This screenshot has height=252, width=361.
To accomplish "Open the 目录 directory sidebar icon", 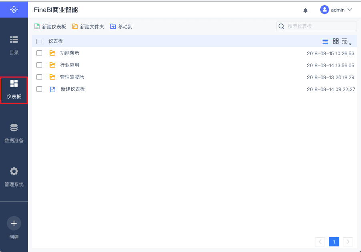I will pos(14,45).
